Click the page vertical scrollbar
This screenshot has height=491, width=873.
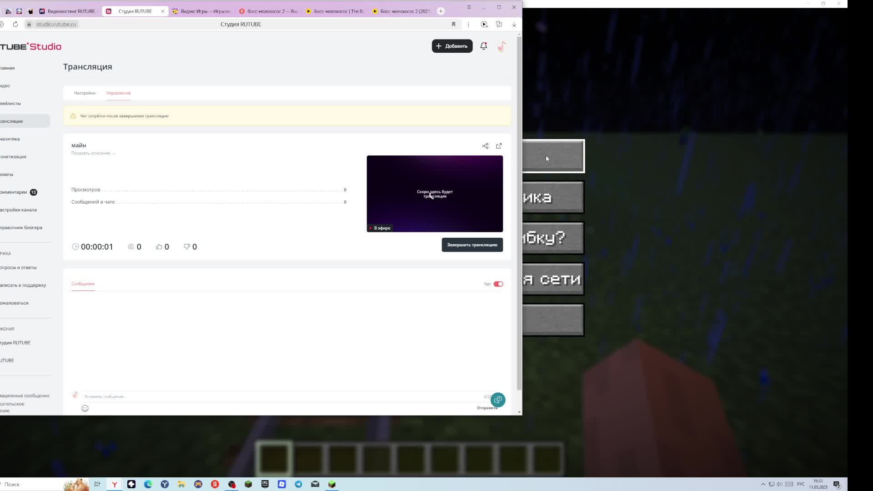[x=519, y=214]
